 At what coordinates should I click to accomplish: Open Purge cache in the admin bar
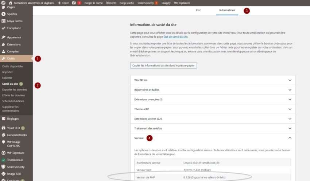point(127,3)
